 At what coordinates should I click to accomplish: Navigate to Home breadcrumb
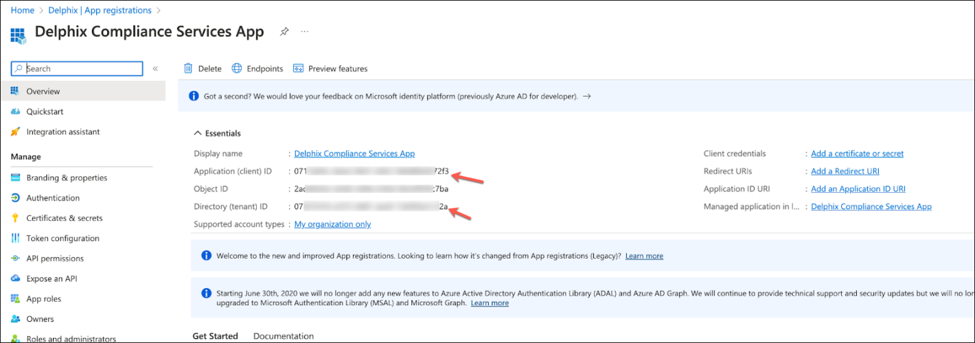pos(23,10)
